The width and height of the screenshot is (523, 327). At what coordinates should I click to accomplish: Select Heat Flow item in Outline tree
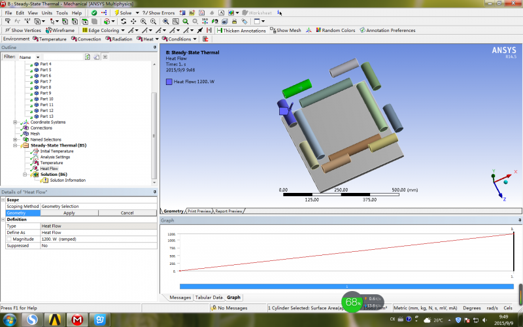[48, 169]
